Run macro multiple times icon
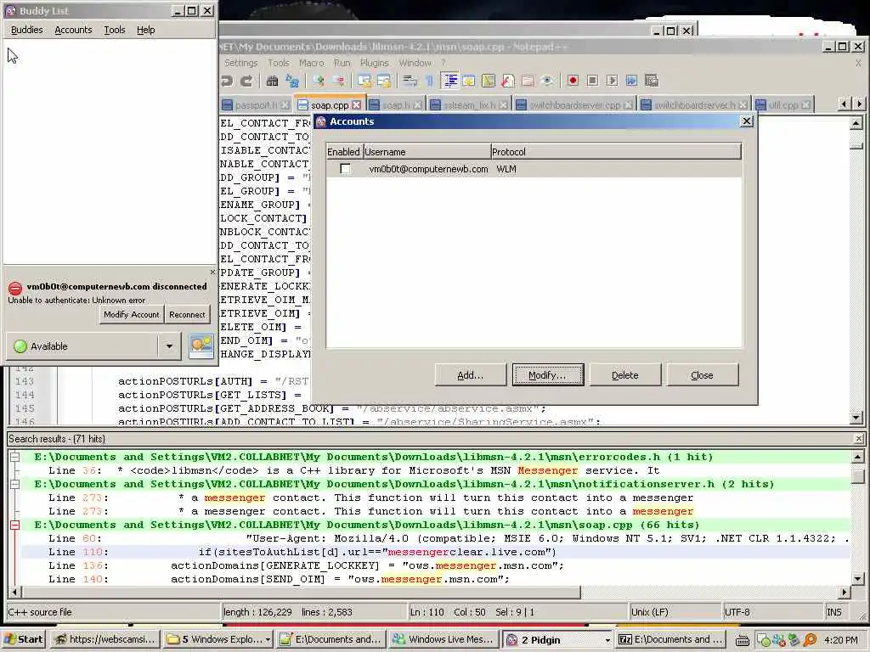Viewport: 870px width, 652px height. (x=631, y=81)
